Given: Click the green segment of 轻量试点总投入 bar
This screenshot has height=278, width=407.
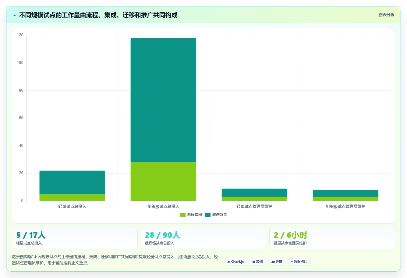Looking at the screenshot, I should pos(72,198).
